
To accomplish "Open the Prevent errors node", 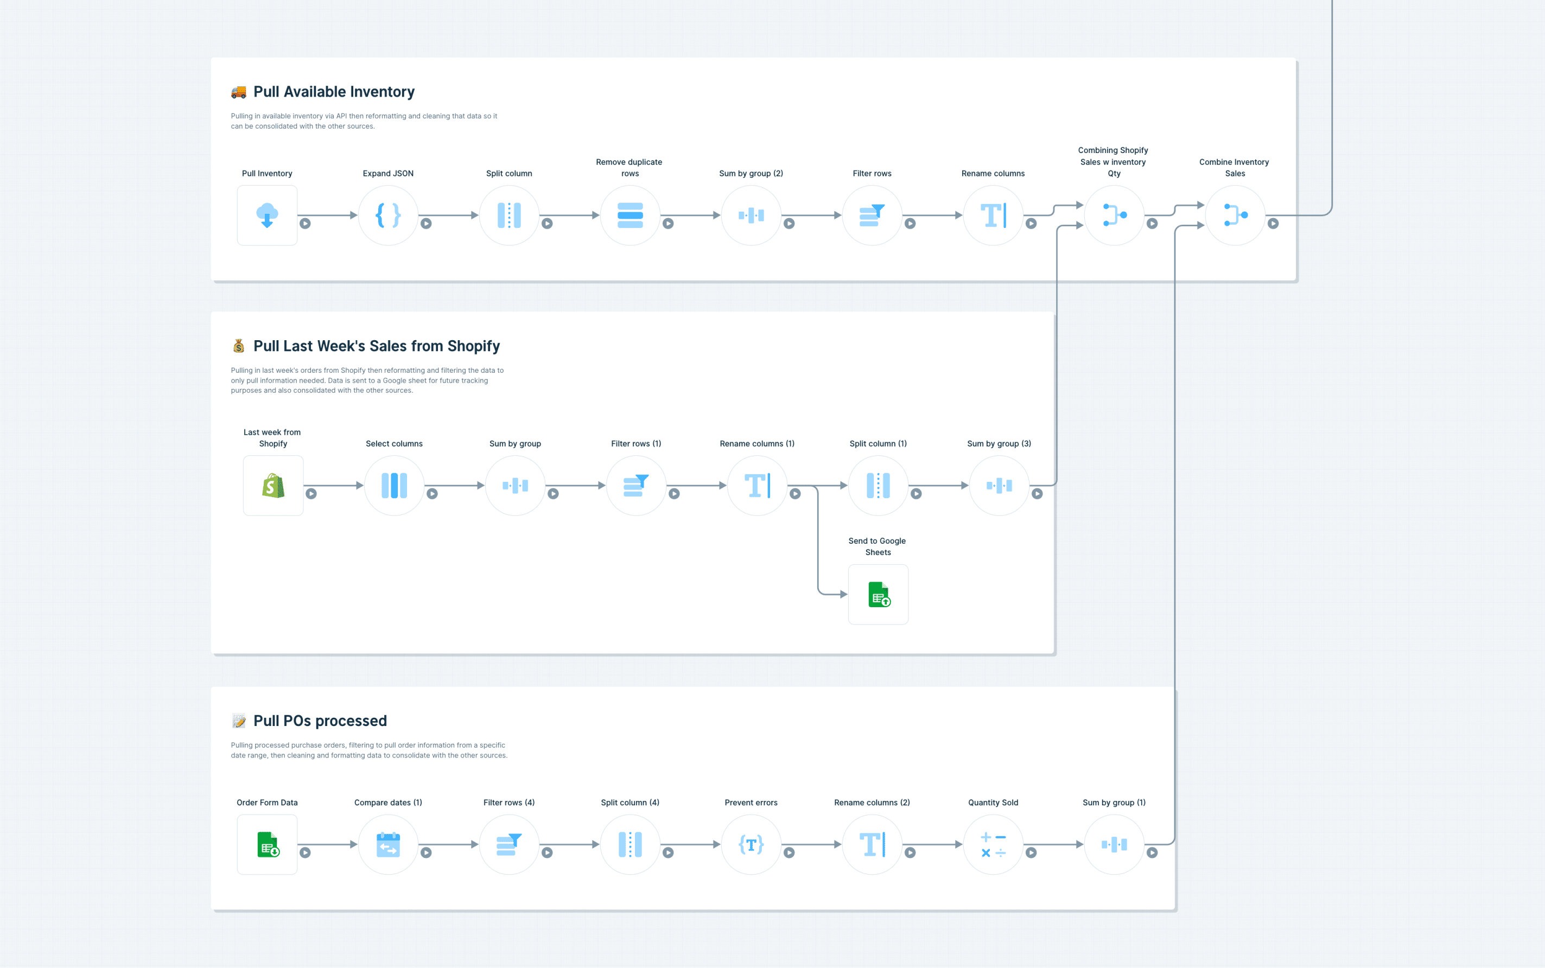I will 751,844.
